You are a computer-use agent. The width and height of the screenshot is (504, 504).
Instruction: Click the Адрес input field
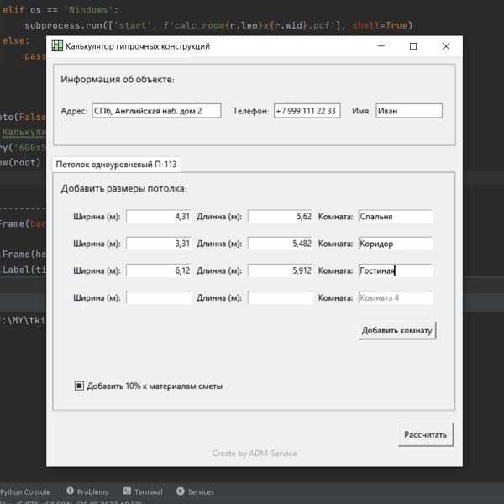pos(156,111)
